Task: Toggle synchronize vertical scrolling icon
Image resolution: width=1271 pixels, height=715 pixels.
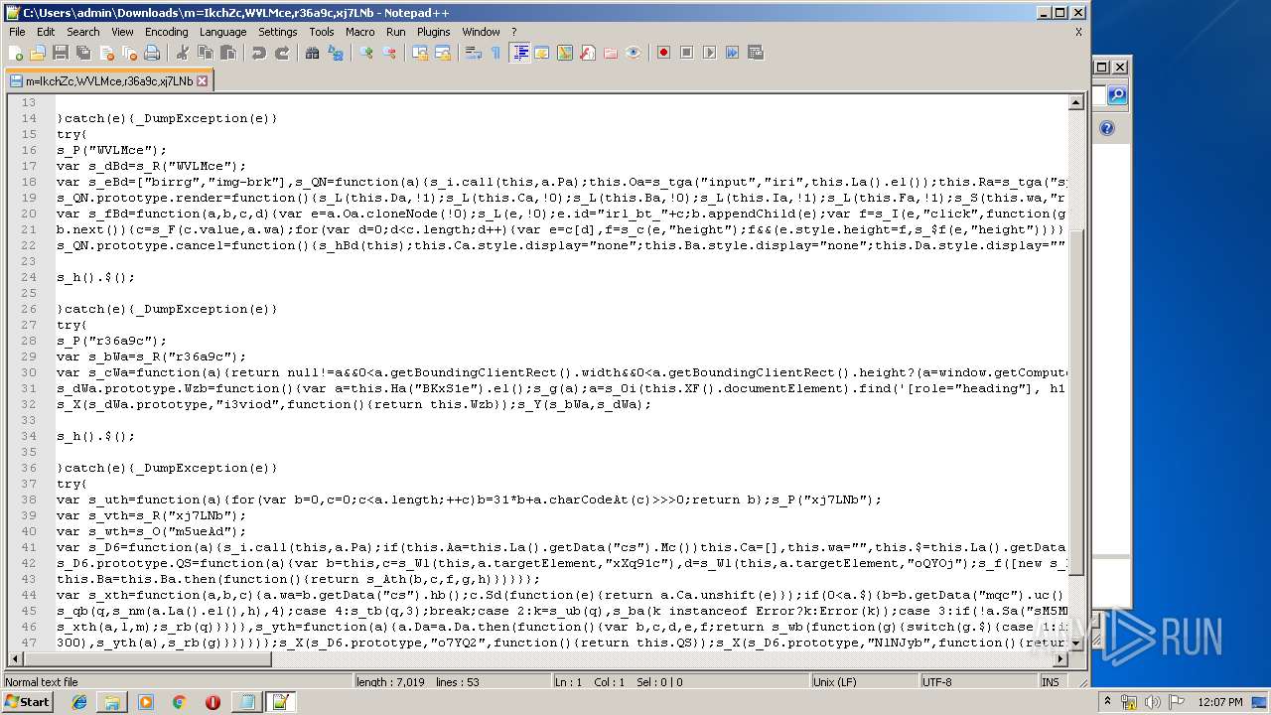Action: point(419,53)
